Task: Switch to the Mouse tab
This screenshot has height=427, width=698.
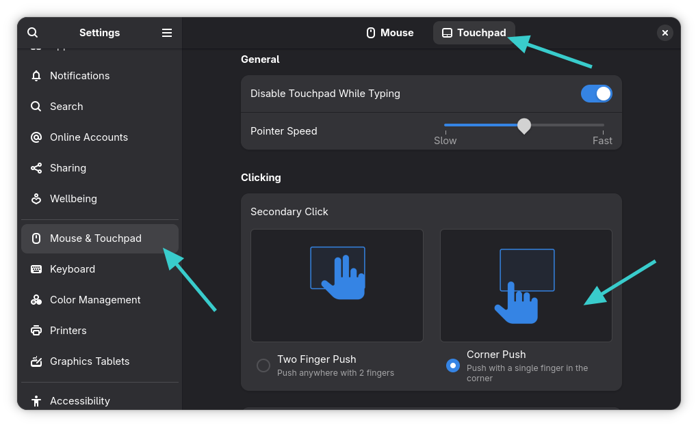Action: (x=390, y=33)
